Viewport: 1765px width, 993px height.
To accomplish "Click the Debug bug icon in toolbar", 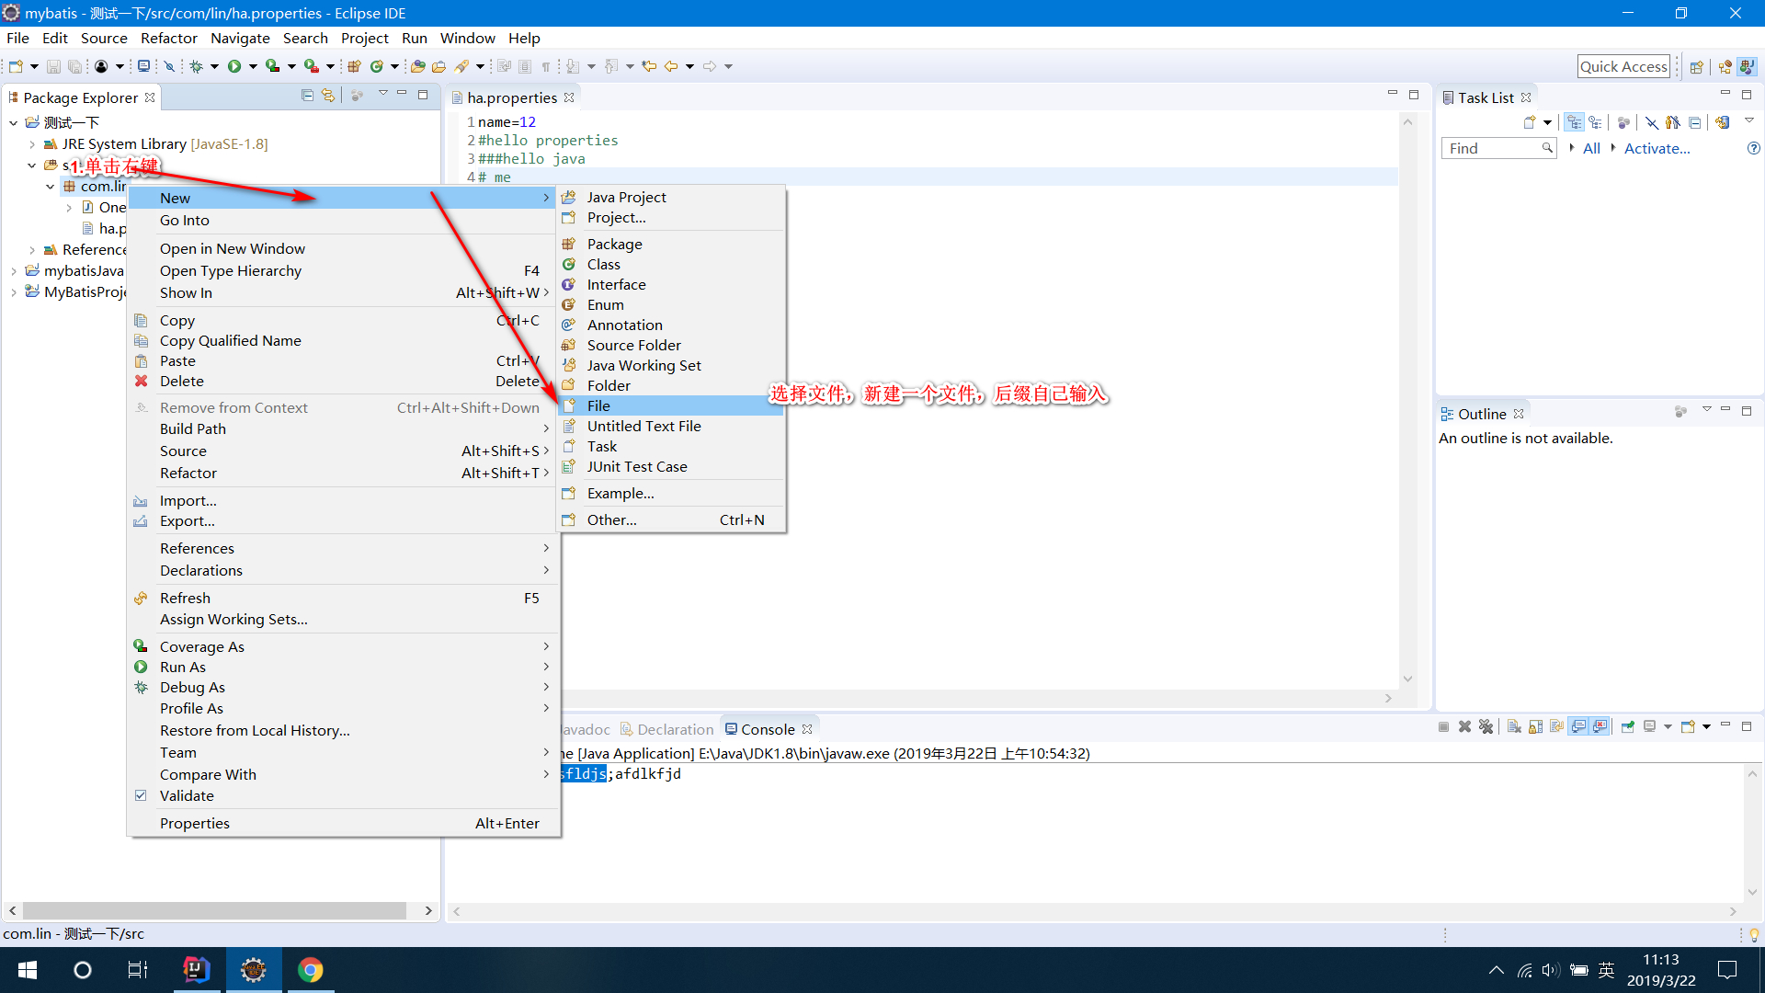I will click(x=196, y=66).
